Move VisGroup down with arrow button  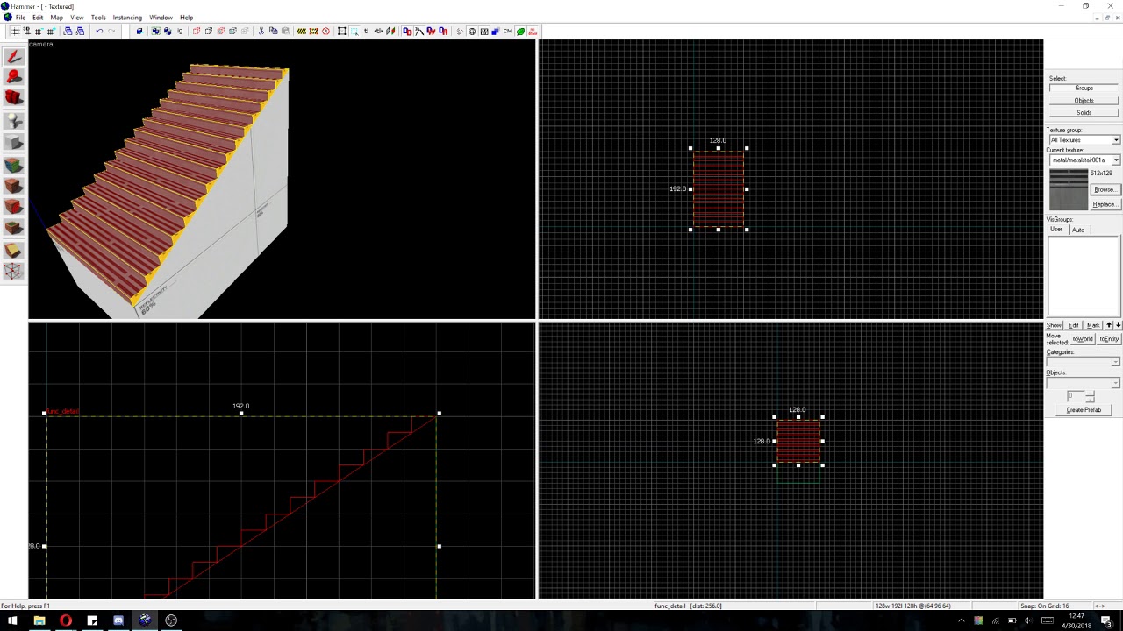pyautogui.click(x=1118, y=325)
